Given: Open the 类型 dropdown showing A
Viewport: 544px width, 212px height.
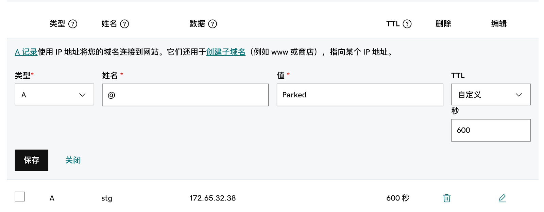Looking at the screenshot, I should (54, 95).
